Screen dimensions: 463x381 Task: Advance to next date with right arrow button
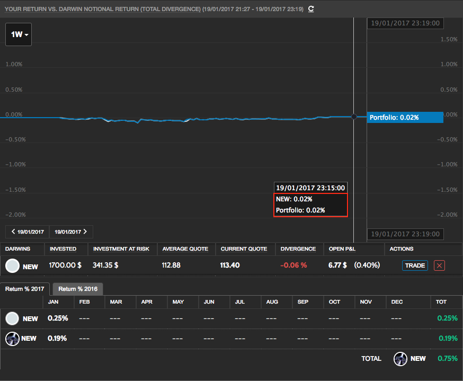71,232
